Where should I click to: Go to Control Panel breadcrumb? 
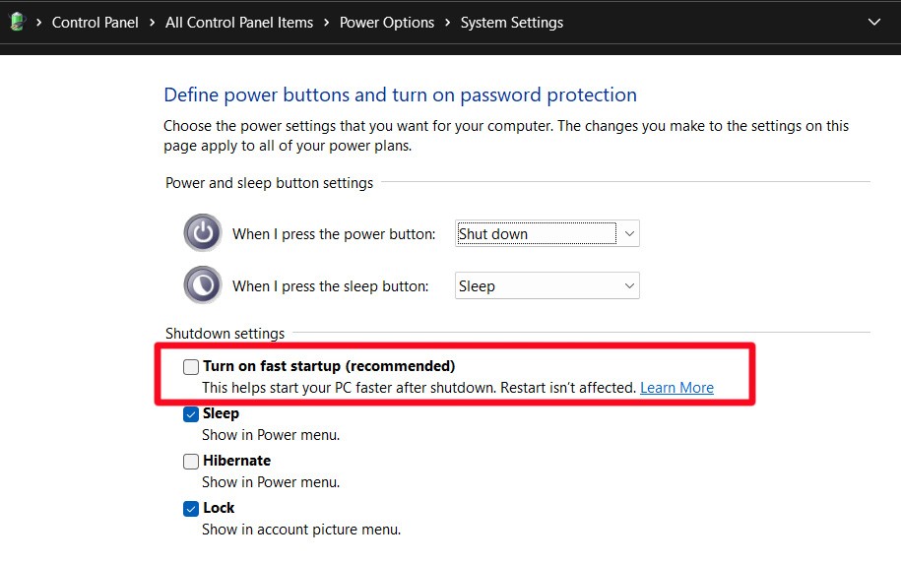click(x=96, y=23)
